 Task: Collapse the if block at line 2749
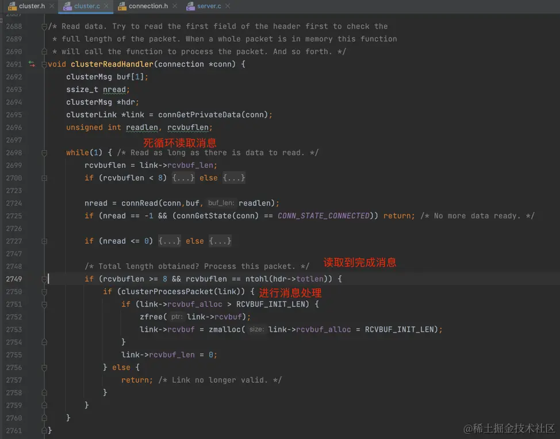tap(44, 279)
